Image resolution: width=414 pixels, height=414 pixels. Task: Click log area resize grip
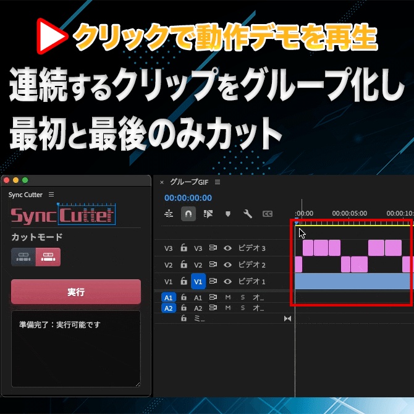[x=138, y=384]
